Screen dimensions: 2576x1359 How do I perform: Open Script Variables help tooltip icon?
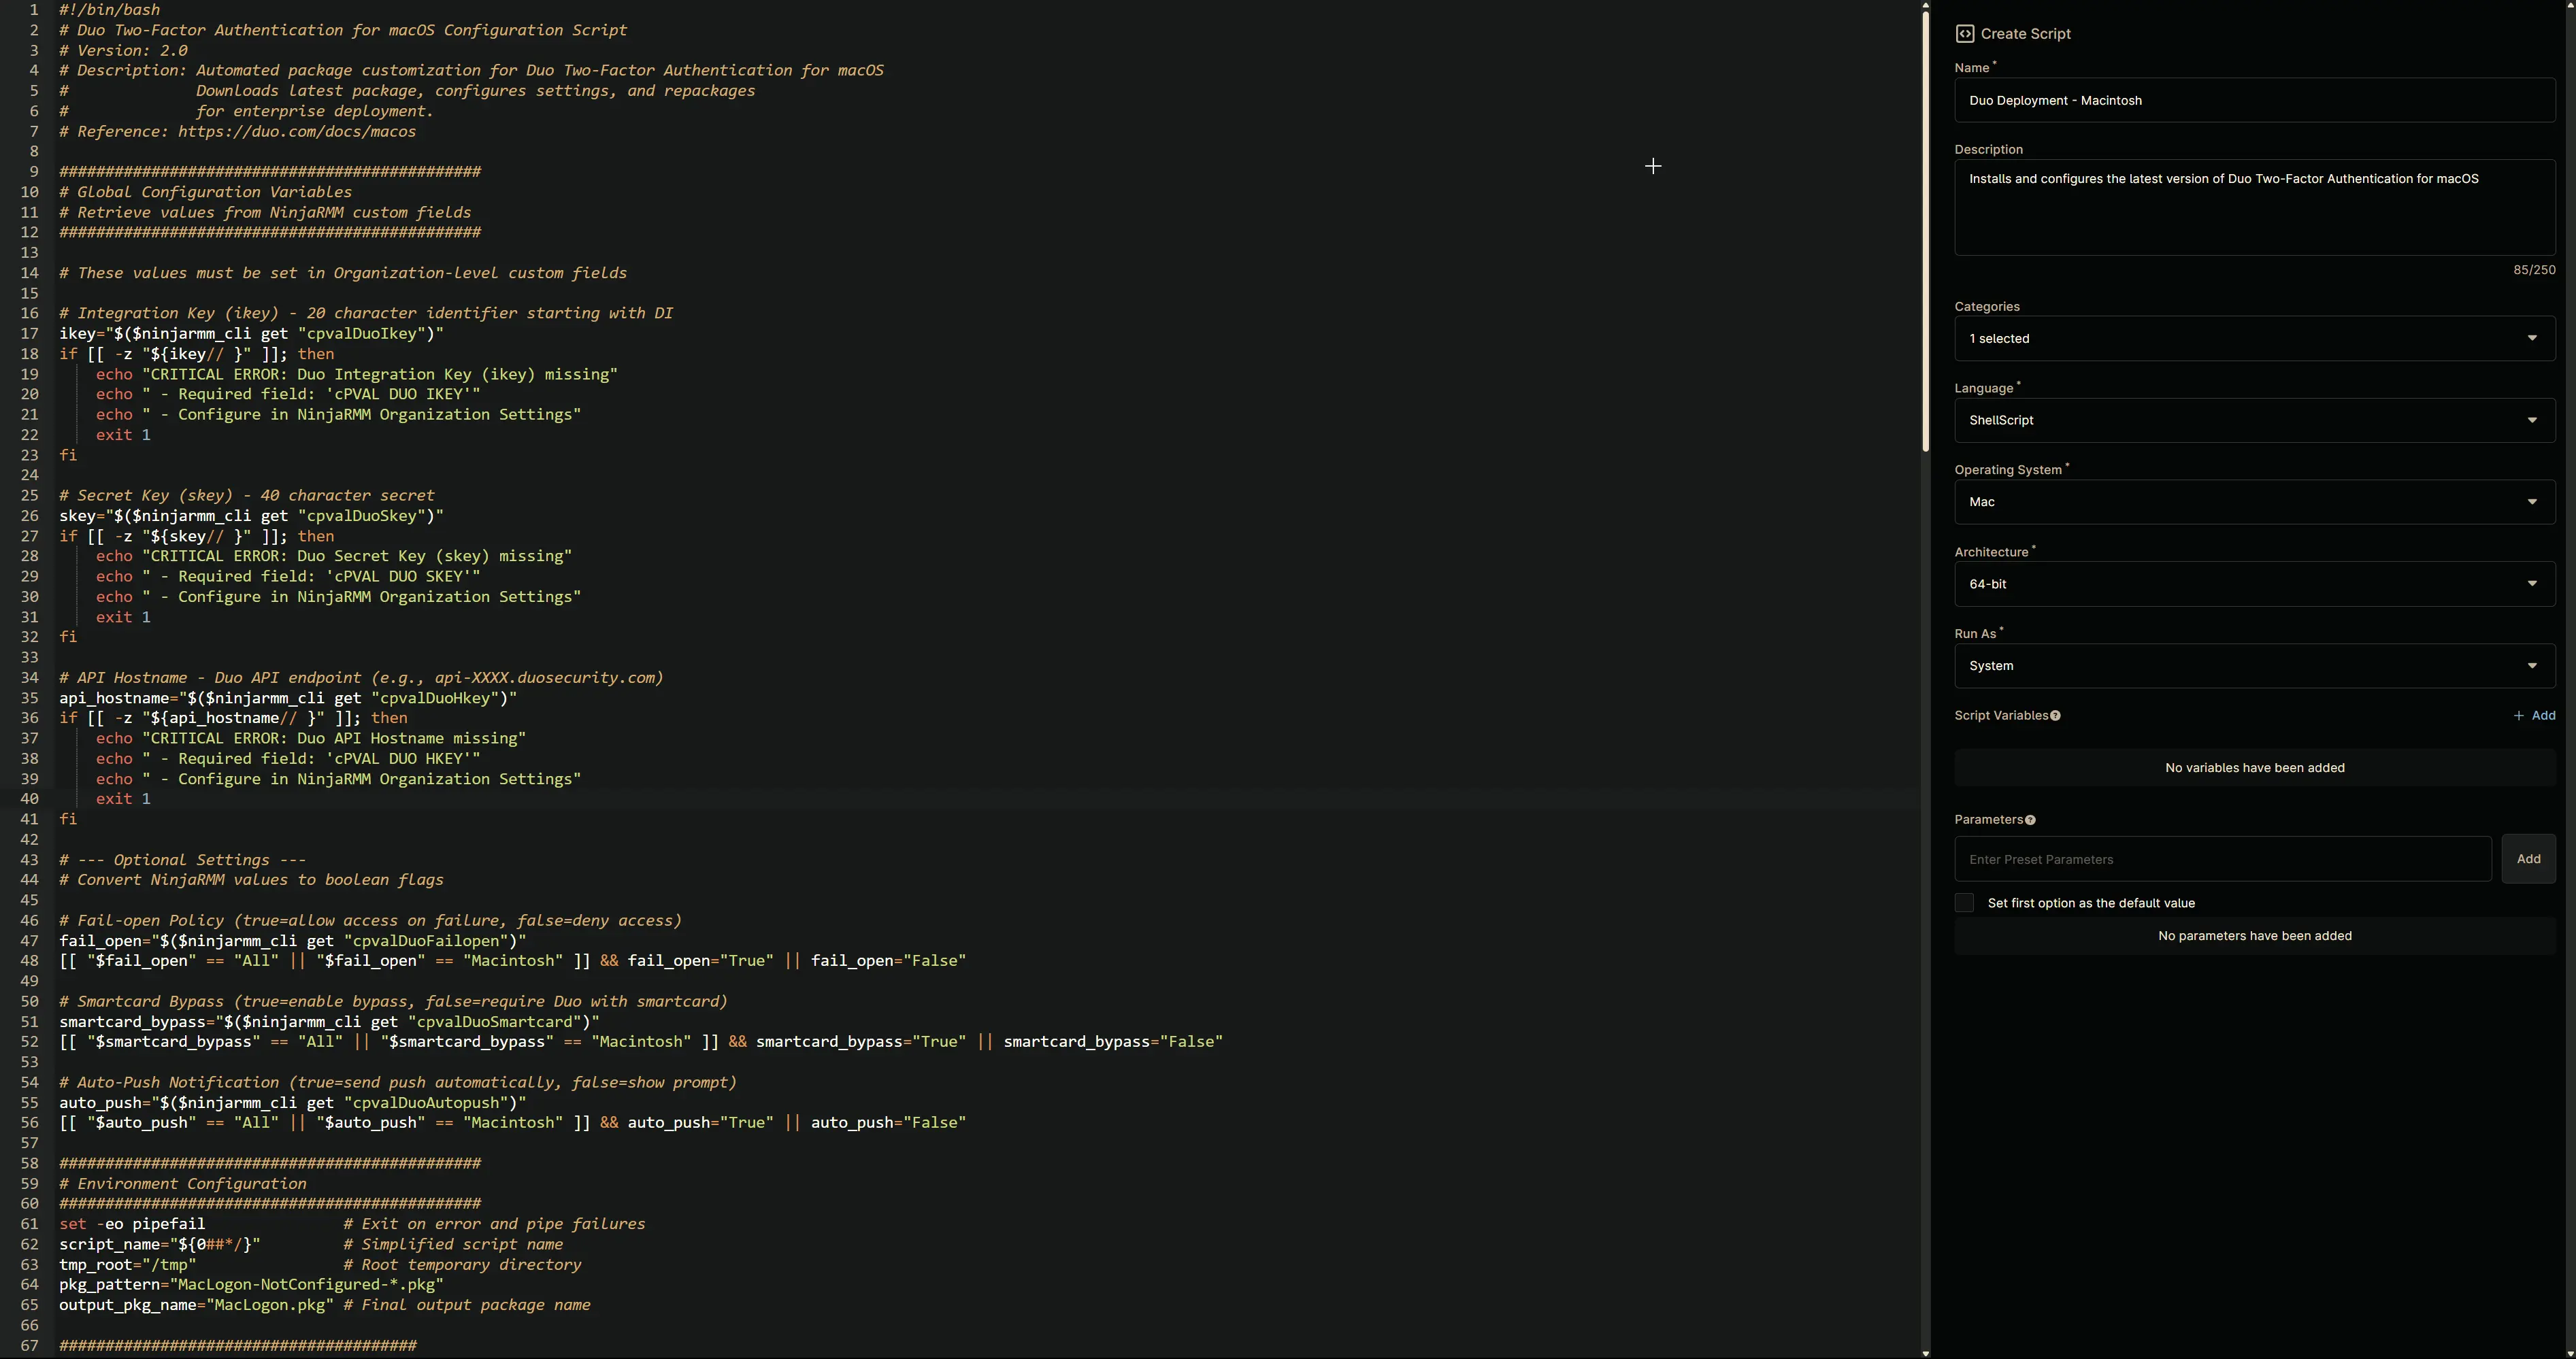tap(2055, 716)
